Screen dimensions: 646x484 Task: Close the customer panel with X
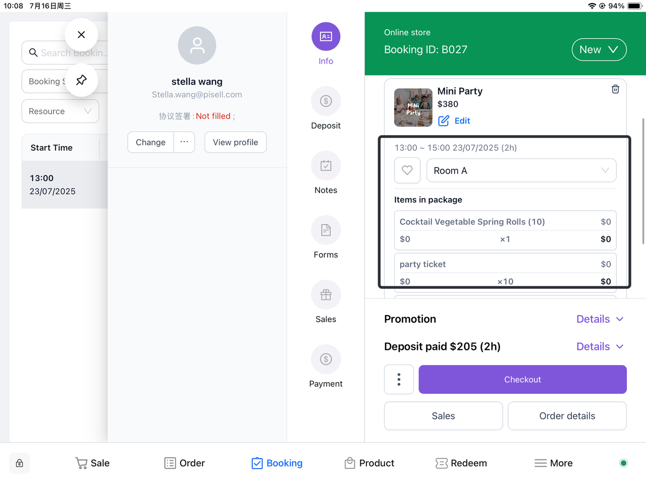(81, 35)
